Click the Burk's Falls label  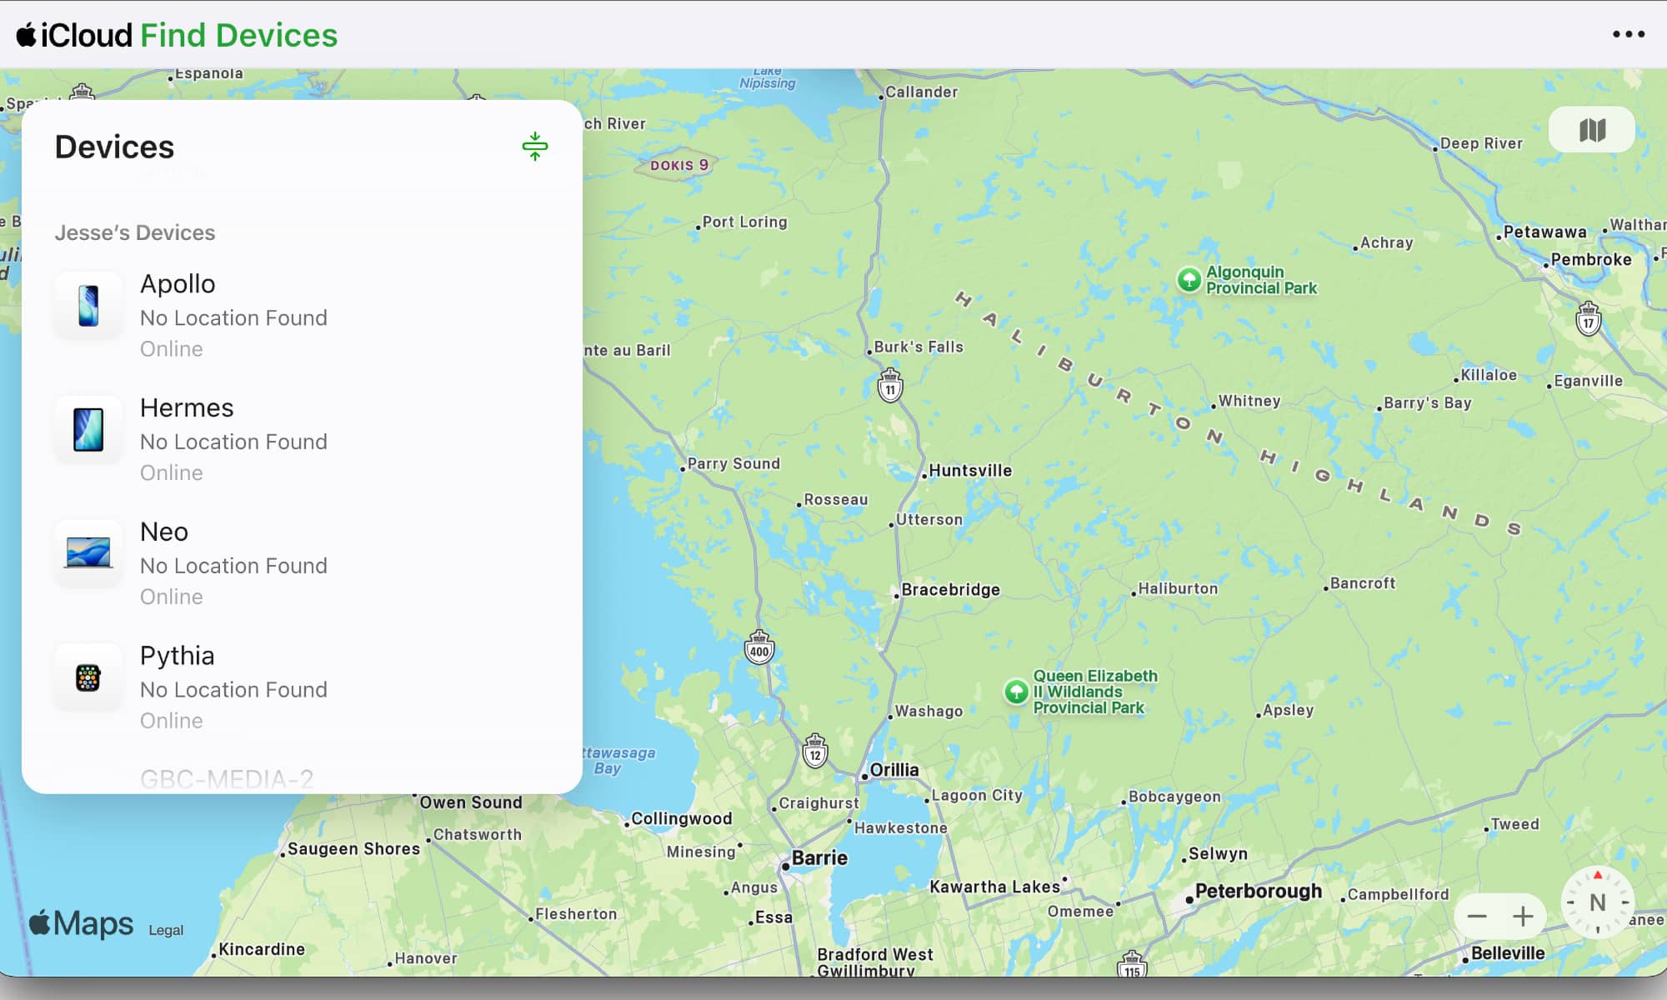click(919, 347)
